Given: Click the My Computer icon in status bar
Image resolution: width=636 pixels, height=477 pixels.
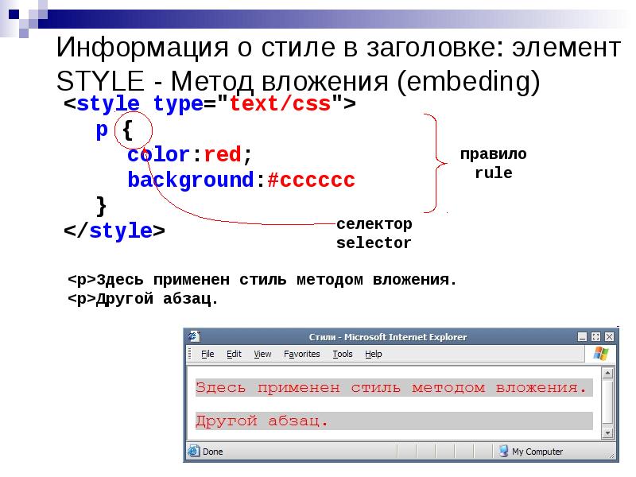Looking at the screenshot, I should (504, 451).
